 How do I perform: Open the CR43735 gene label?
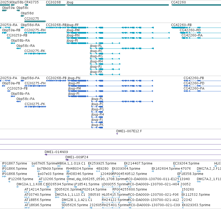31,2
